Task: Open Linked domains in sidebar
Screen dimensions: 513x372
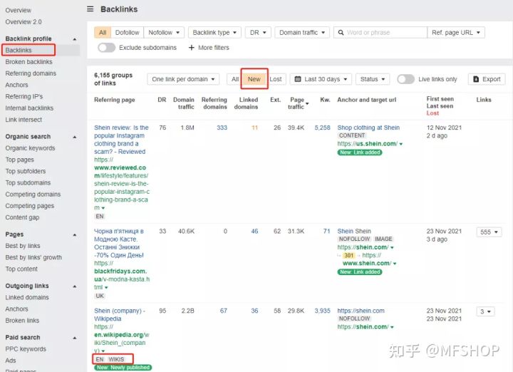Action: click(x=27, y=297)
